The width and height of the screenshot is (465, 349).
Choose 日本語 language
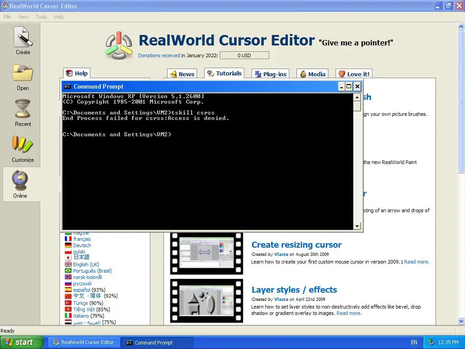click(82, 257)
